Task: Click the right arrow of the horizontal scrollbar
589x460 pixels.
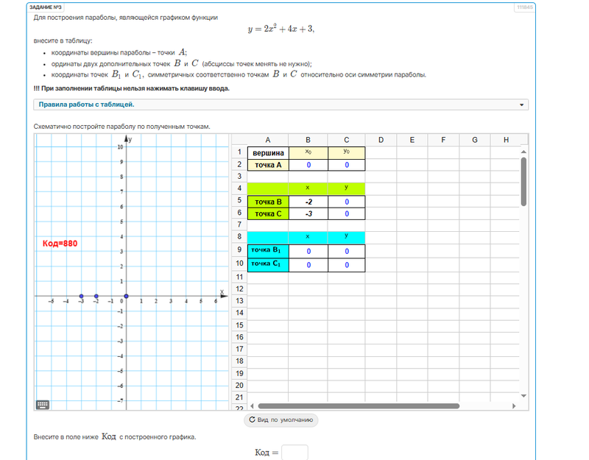Action: [518, 406]
